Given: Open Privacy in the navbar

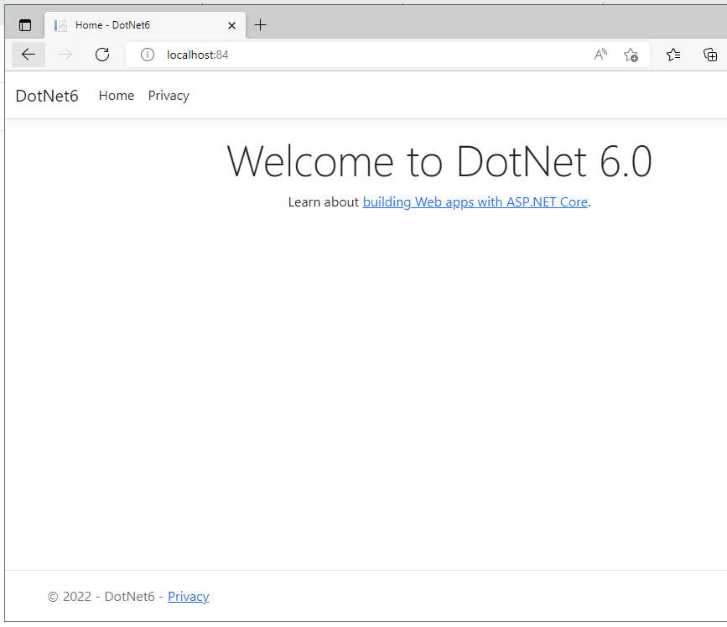Looking at the screenshot, I should 169,96.
